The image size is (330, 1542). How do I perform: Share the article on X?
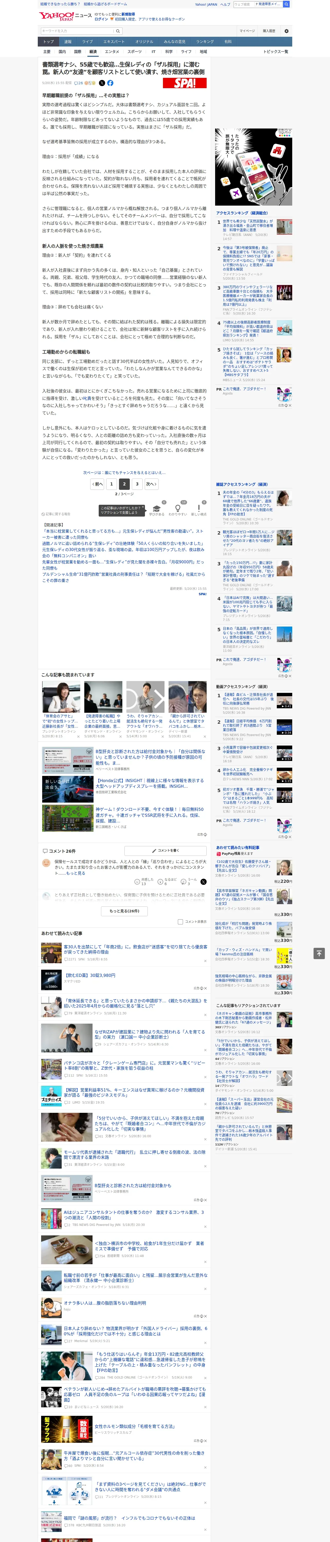click(x=102, y=83)
